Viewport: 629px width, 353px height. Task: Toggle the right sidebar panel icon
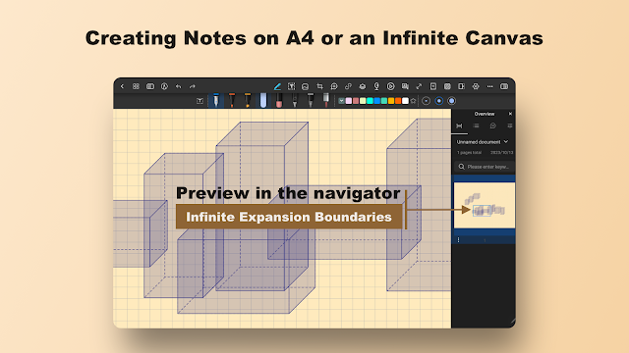(x=504, y=86)
